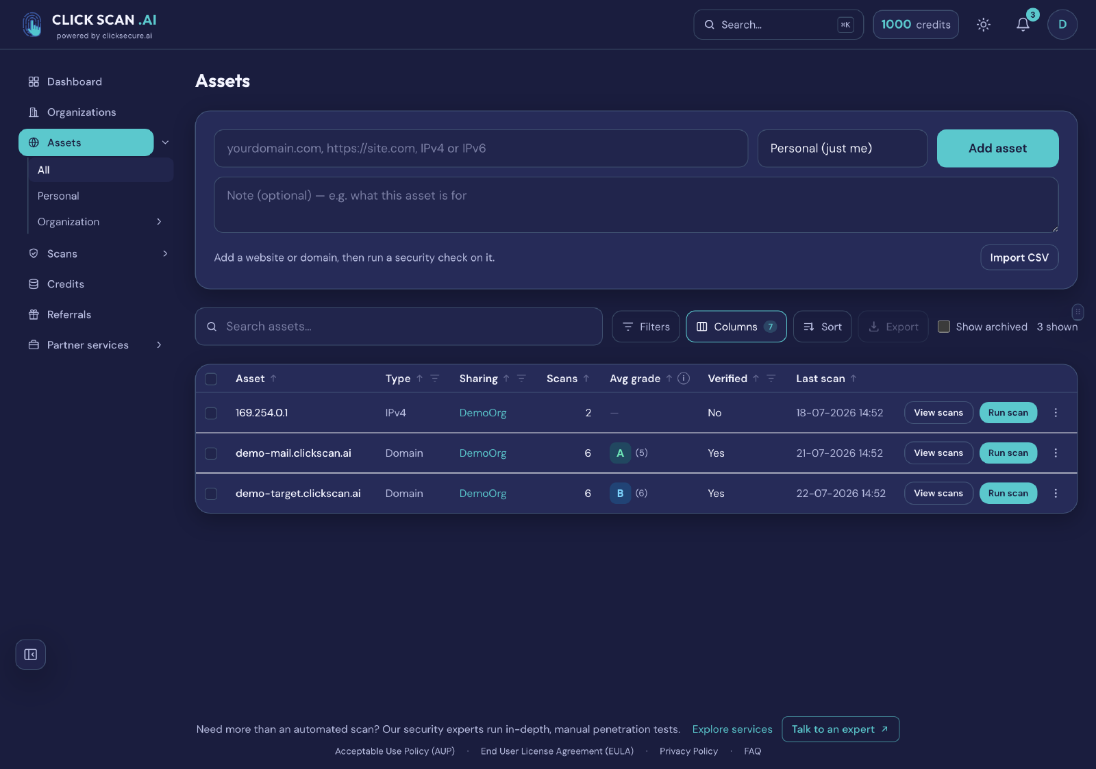Tick the checkbox for demo-mail.clickscan.ai
Viewport: 1096px width, 769px height.
pos(211,453)
